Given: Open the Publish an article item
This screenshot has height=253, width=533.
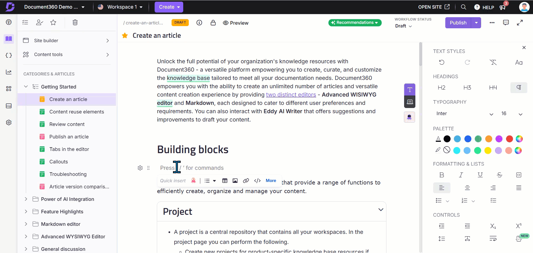Looking at the screenshot, I should (x=69, y=137).
